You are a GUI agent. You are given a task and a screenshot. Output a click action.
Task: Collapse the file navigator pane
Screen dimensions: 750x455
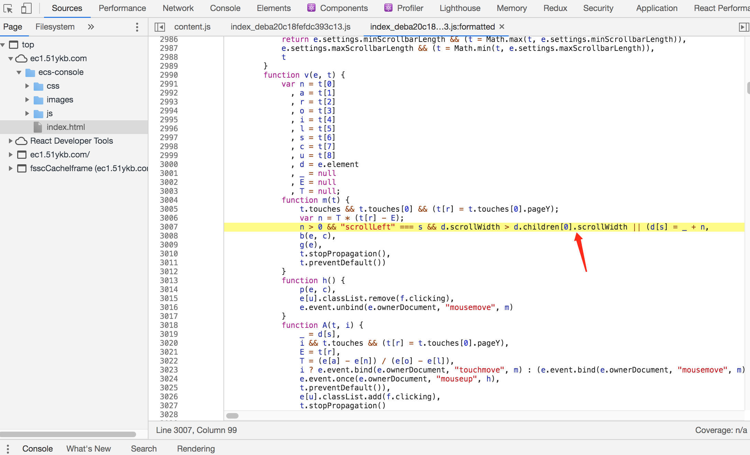[159, 26]
